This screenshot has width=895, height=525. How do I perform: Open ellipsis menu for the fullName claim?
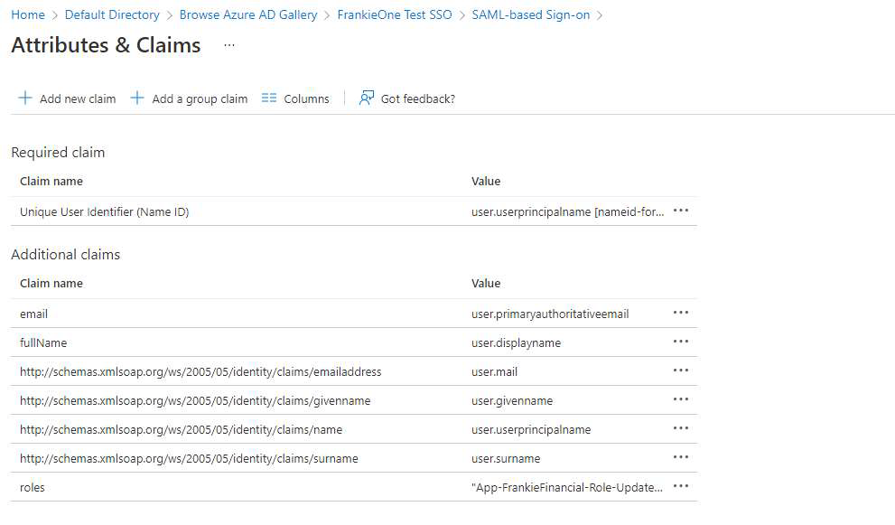(681, 342)
